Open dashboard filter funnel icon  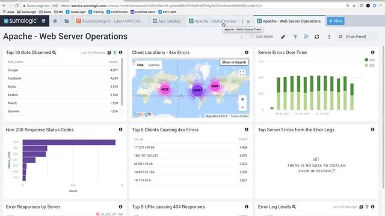point(295,37)
